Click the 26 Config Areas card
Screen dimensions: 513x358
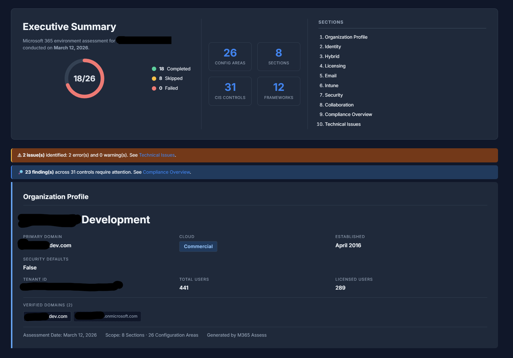[x=230, y=57]
